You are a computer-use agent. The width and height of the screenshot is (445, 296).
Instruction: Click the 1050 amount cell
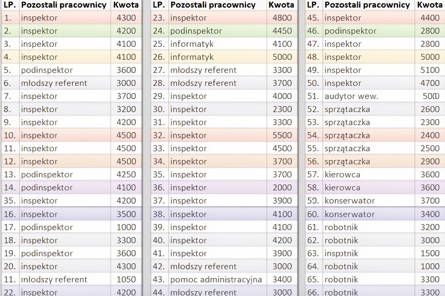point(126,280)
